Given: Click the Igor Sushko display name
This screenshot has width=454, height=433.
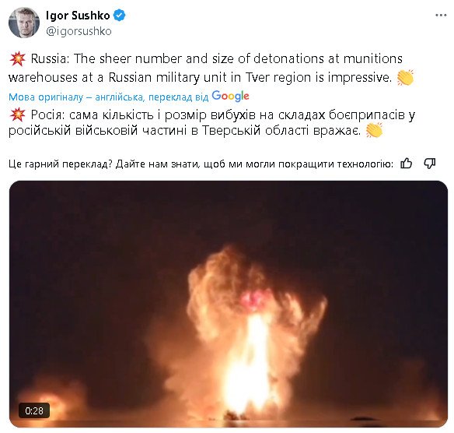Looking at the screenshot, I should (x=78, y=16).
